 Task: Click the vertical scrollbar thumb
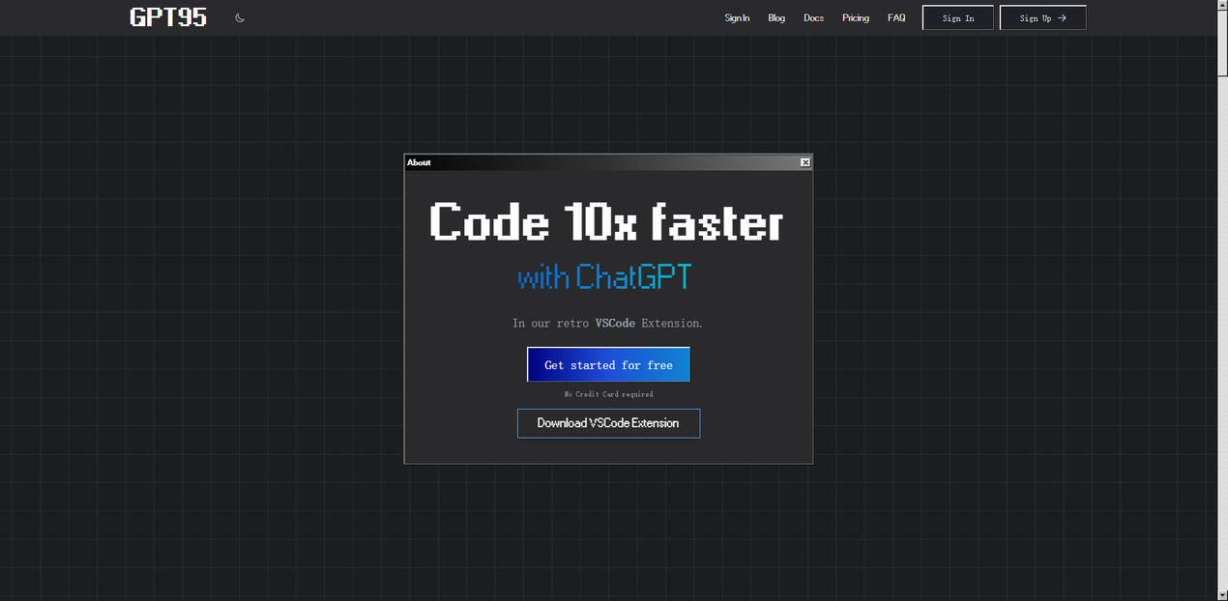(x=1222, y=43)
